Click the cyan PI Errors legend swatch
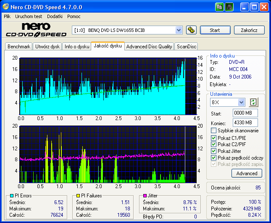Viewport: 271px width, 223px height. tap(12, 196)
